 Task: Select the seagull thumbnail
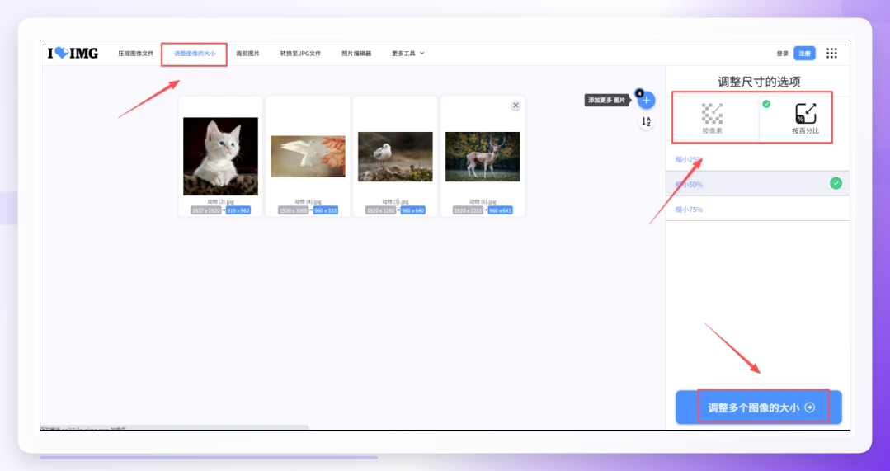click(395, 157)
